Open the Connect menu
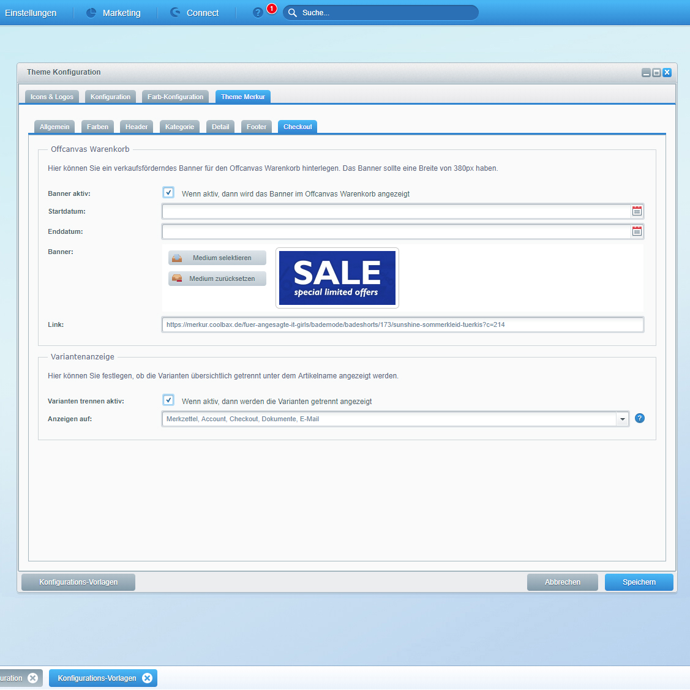 pyautogui.click(x=194, y=13)
